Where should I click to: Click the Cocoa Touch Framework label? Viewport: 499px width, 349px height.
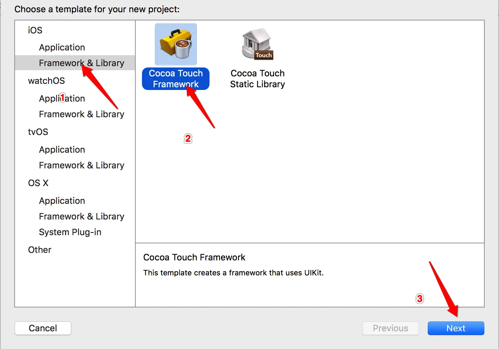coord(176,79)
